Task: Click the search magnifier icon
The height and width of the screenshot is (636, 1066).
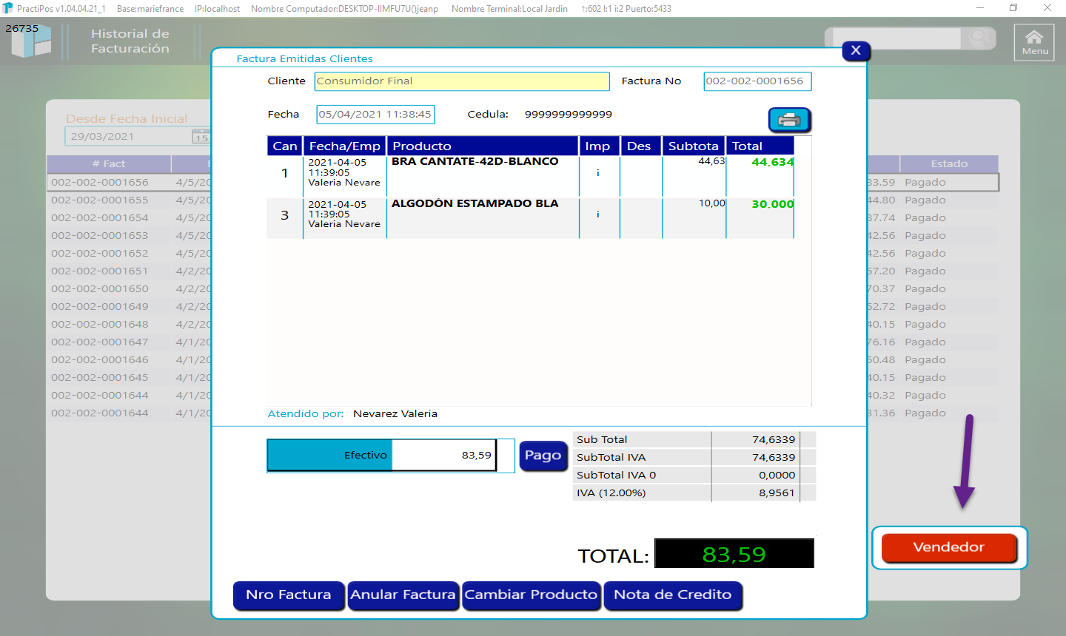Action: [979, 37]
